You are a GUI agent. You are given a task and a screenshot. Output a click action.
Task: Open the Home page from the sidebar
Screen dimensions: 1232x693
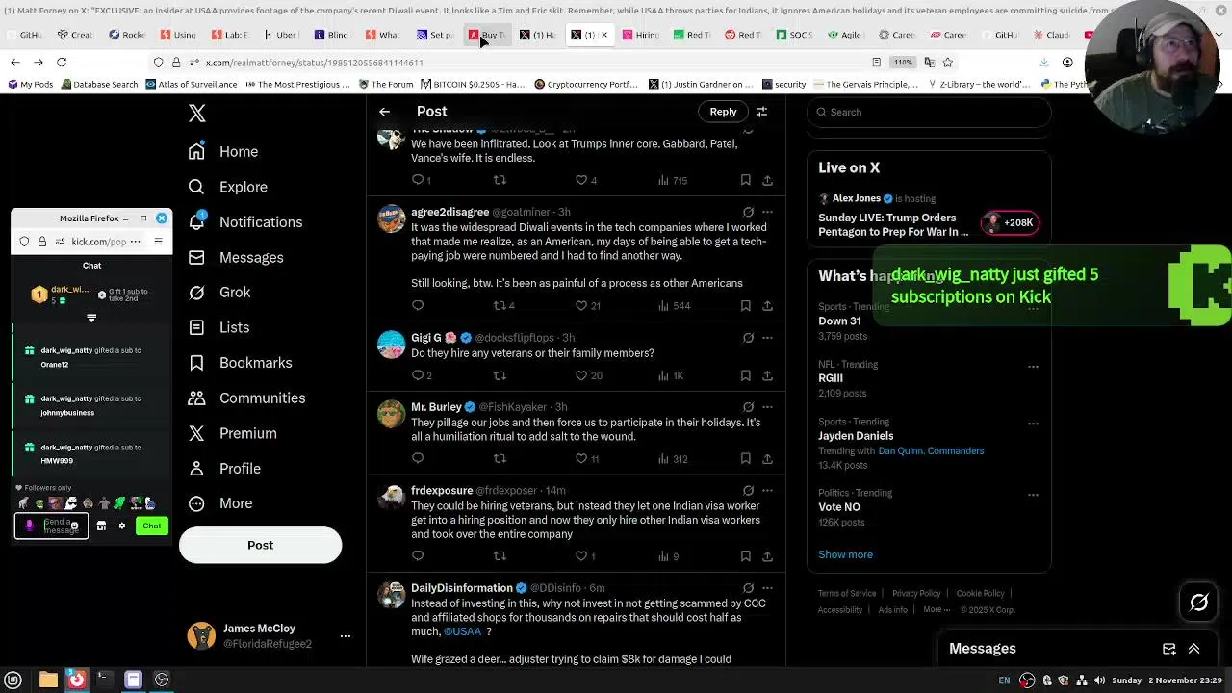point(223,151)
